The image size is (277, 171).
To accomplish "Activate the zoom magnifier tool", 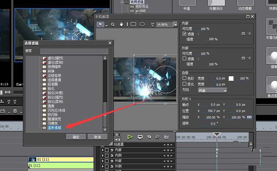I will [113, 25].
